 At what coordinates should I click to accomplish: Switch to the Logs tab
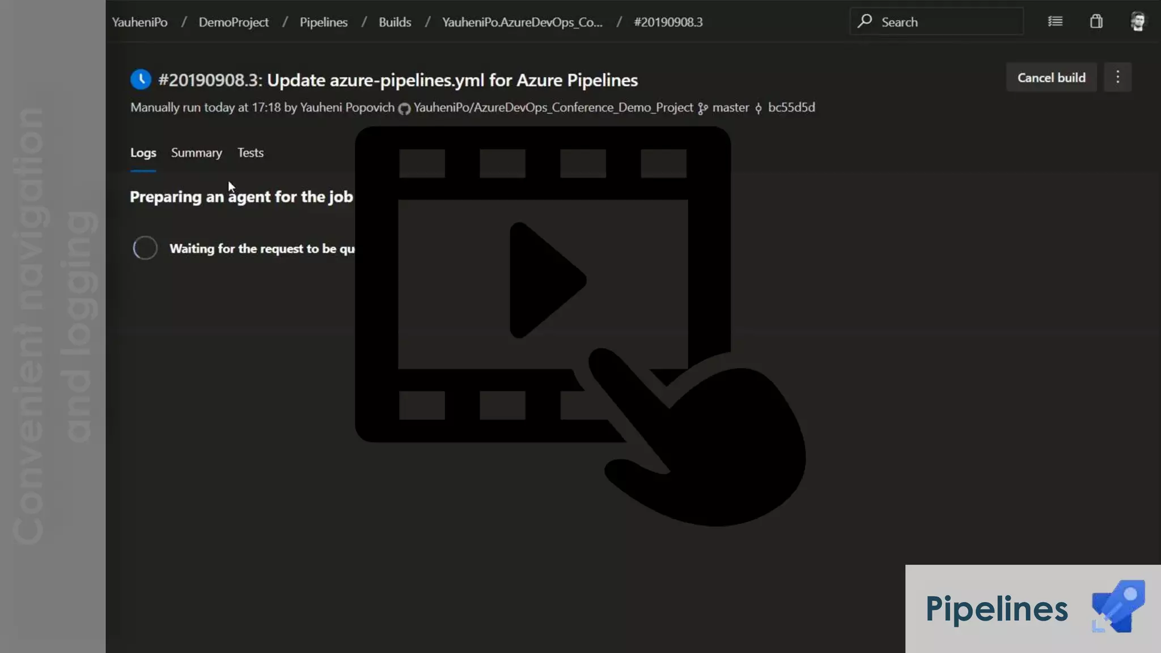[143, 152]
